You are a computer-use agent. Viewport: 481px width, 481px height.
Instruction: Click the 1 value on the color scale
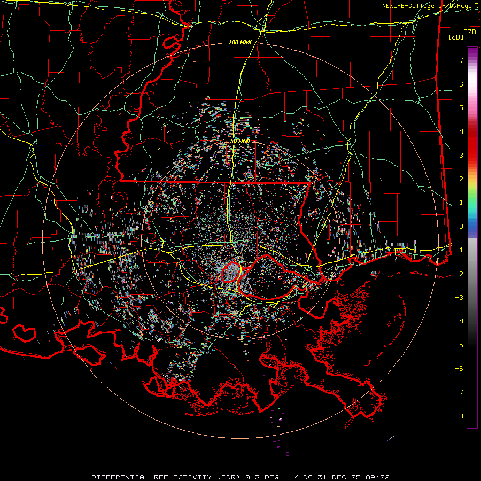pos(461,203)
